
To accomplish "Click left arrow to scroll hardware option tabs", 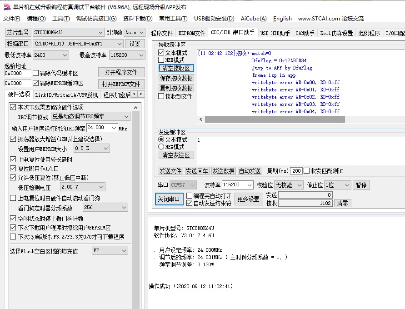I will click(135, 94).
